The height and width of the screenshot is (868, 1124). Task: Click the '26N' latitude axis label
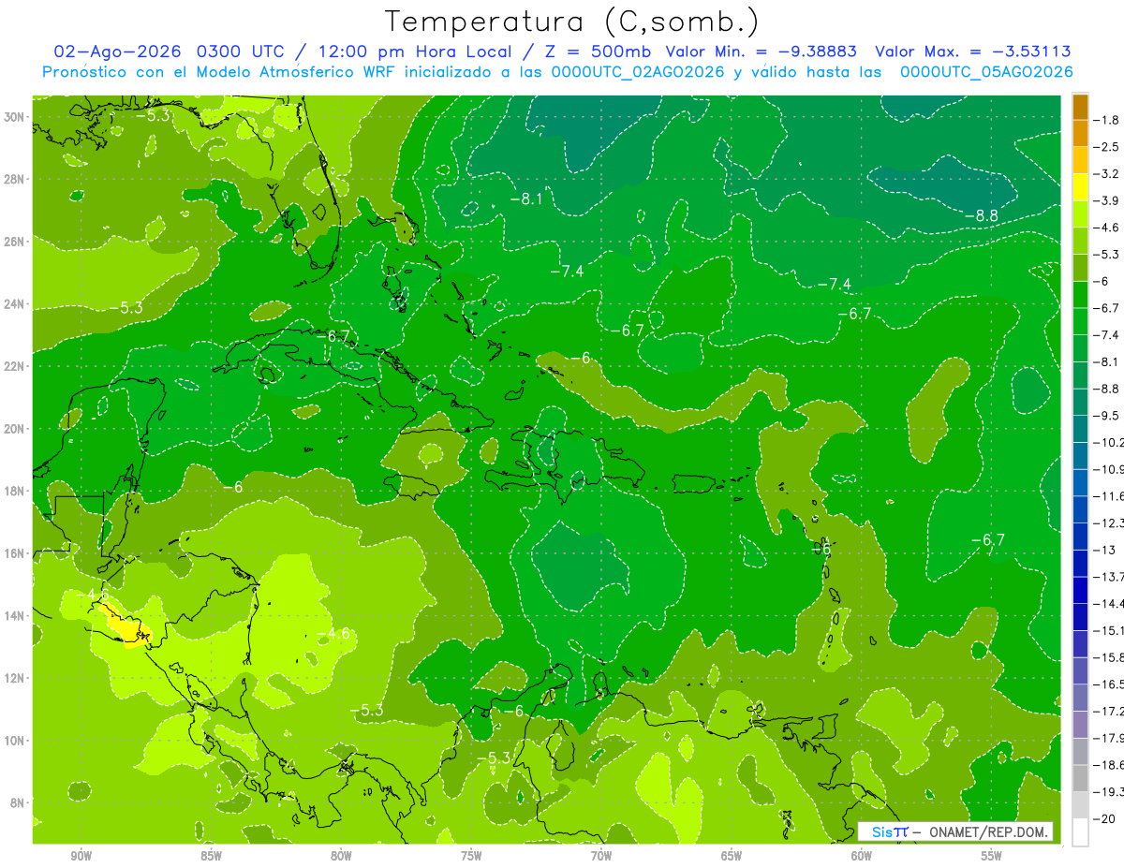15,242
